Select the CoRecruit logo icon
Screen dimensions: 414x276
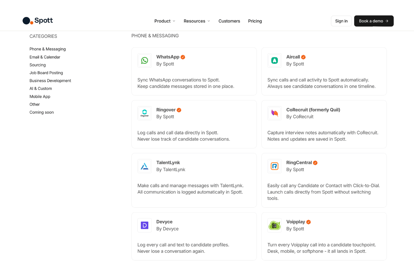pyautogui.click(x=274, y=113)
